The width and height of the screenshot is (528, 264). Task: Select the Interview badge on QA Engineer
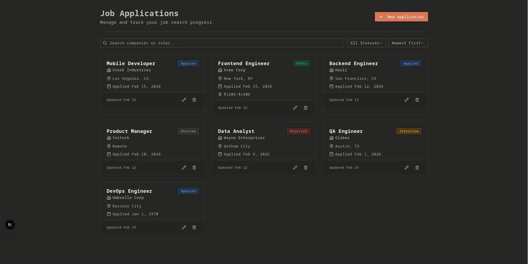coord(409,131)
